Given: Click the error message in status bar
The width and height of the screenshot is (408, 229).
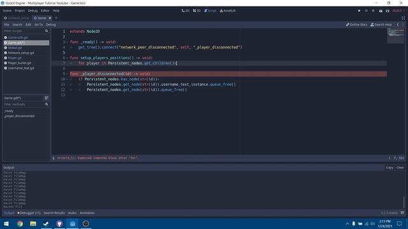Looking at the screenshot, I should [x=98, y=158].
